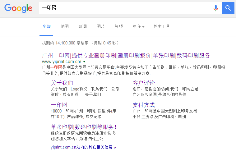Expand the 更多 dropdown menu
236x156 pixels.
click(138, 27)
